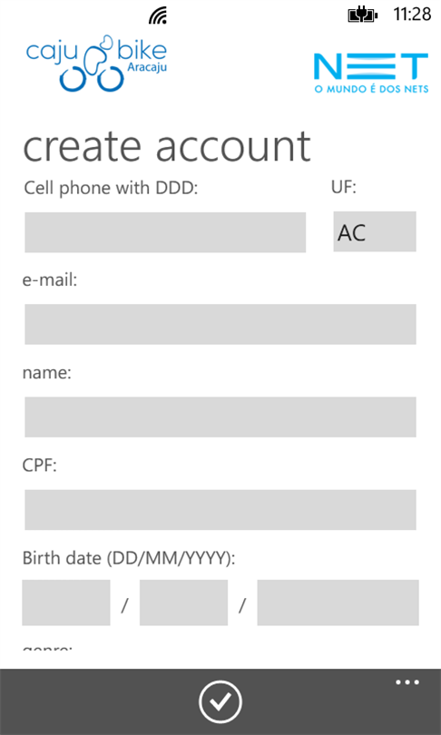Tap the Caju Bike Aracaju logo
This screenshot has height=735, width=441.
click(96, 64)
